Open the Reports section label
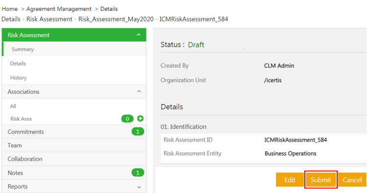This screenshot has width=368, height=193. (18, 187)
